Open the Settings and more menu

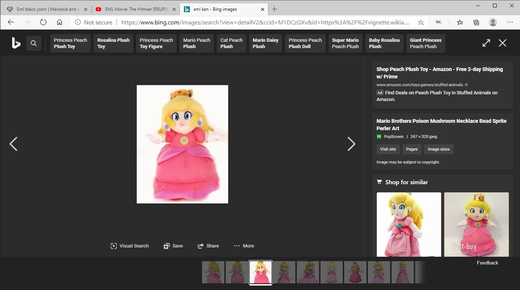click(x=510, y=22)
